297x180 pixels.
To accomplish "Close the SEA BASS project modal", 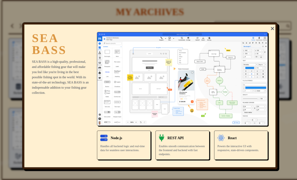I will pyautogui.click(x=272, y=29).
